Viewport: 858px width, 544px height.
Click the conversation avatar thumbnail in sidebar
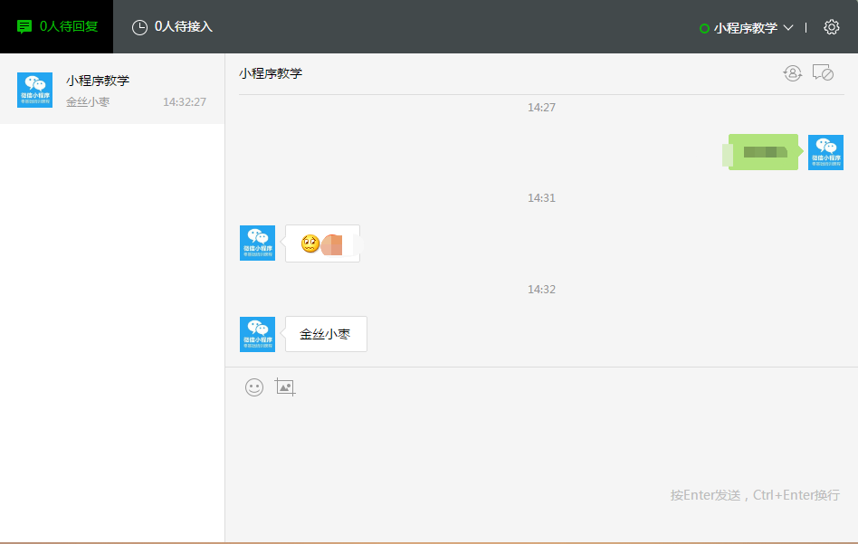(x=34, y=90)
